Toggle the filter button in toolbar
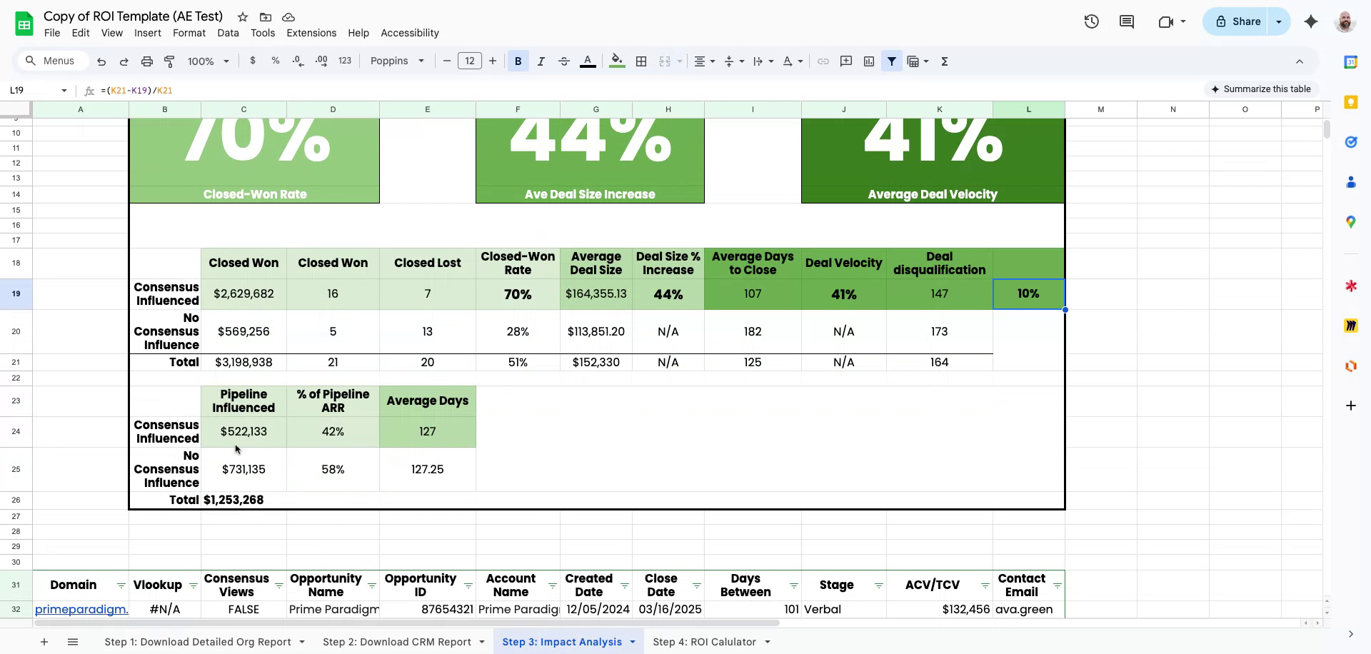The image size is (1371, 654). coord(892,61)
